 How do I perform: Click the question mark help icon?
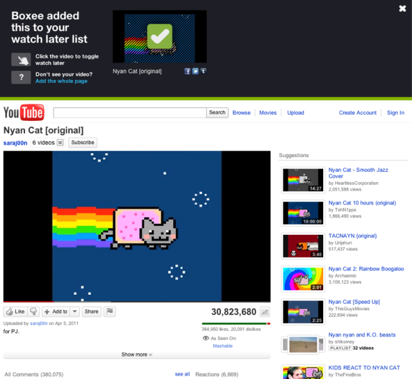[x=21, y=77]
